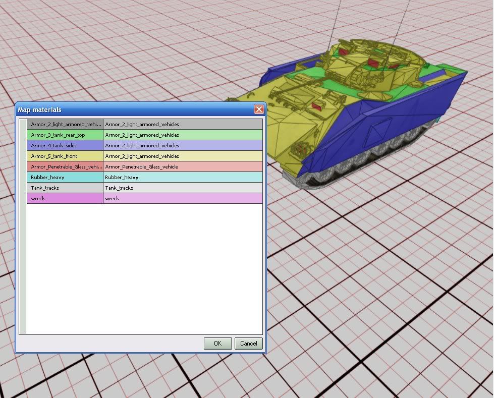Image resolution: width=494 pixels, height=398 pixels.
Task: Open mapped target cell for Rubber_heavy row
Action: [183, 178]
